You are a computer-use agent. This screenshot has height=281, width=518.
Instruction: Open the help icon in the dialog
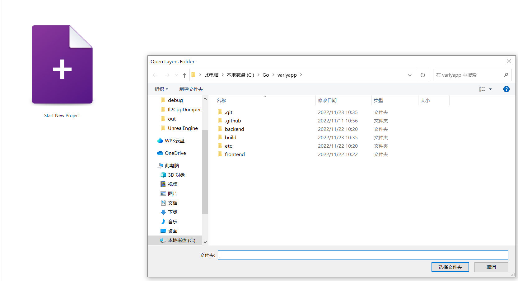click(x=506, y=89)
